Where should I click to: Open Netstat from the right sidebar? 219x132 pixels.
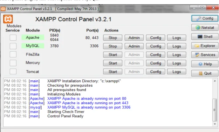(205, 27)
